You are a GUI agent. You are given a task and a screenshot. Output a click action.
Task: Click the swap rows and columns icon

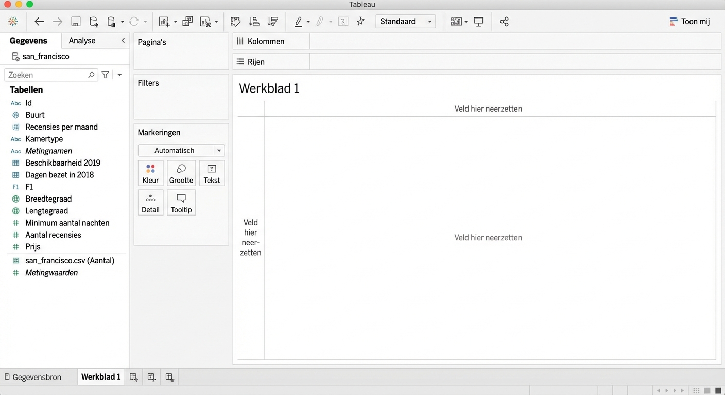[235, 22]
